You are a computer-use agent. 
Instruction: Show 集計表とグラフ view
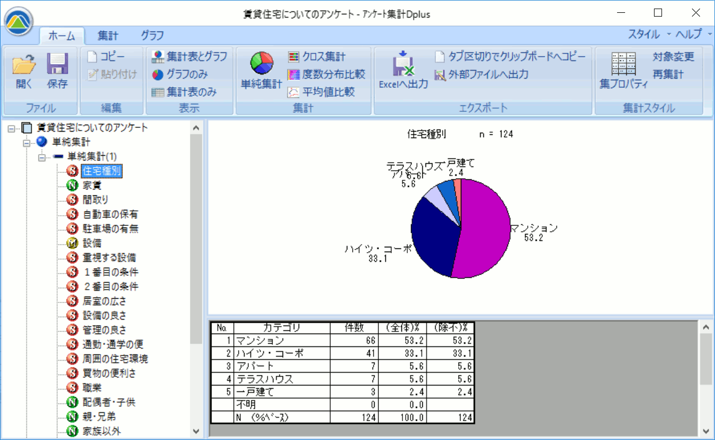(x=189, y=56)
